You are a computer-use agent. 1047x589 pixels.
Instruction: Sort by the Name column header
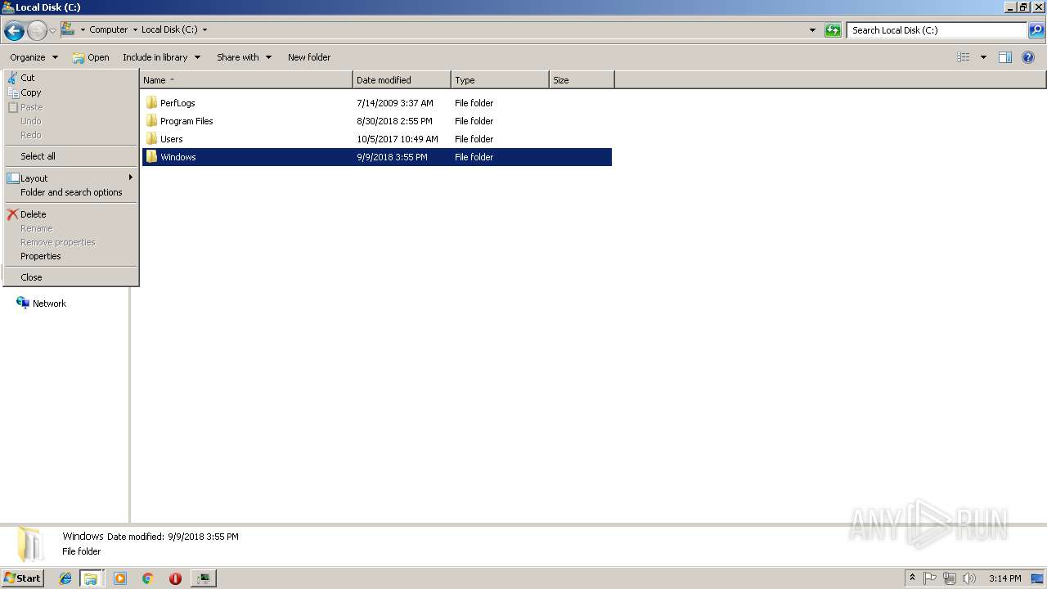(x=246, y=80)
